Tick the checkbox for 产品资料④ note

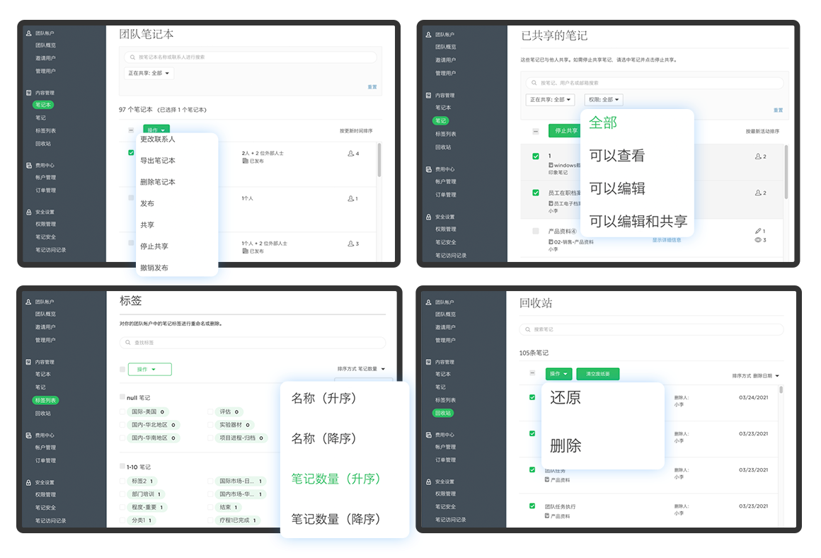(x=536, y=231)
